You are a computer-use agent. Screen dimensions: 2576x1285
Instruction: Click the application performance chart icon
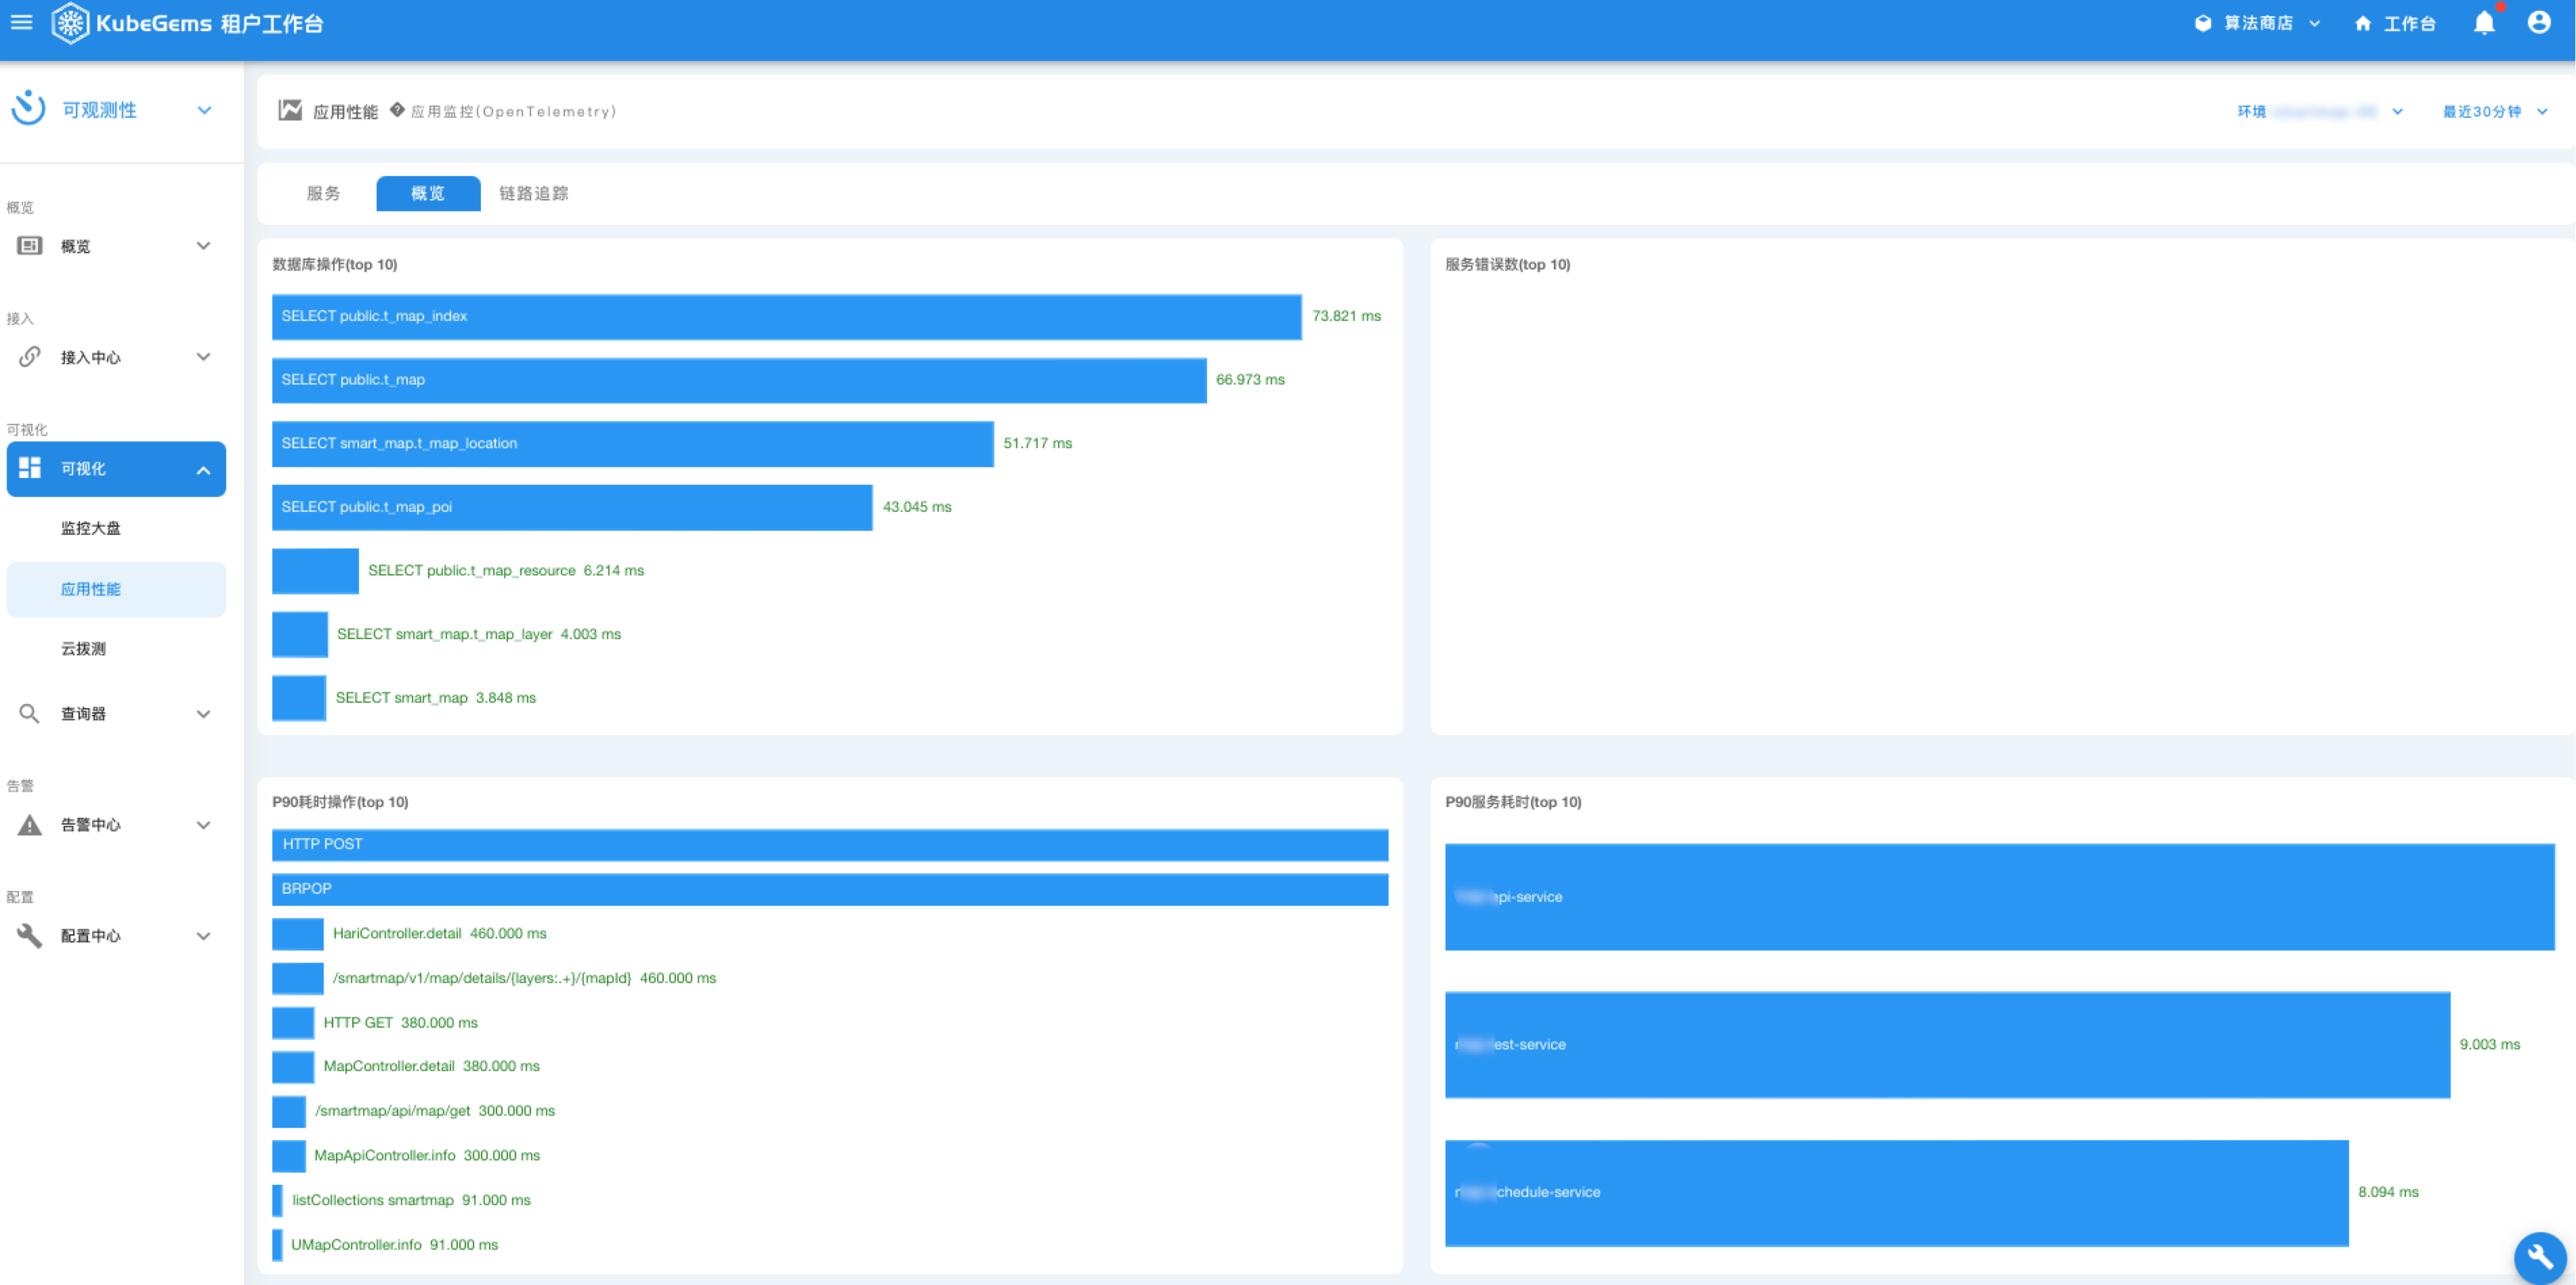click(x=290, y=110)
